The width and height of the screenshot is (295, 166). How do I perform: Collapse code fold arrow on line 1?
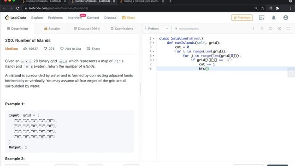[153, 39]
